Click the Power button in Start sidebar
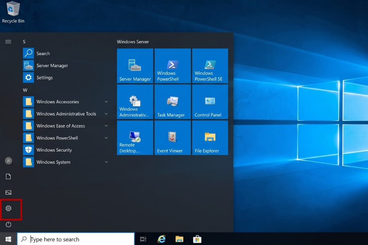This screenshot has width=368, height=245. point(9,224)
